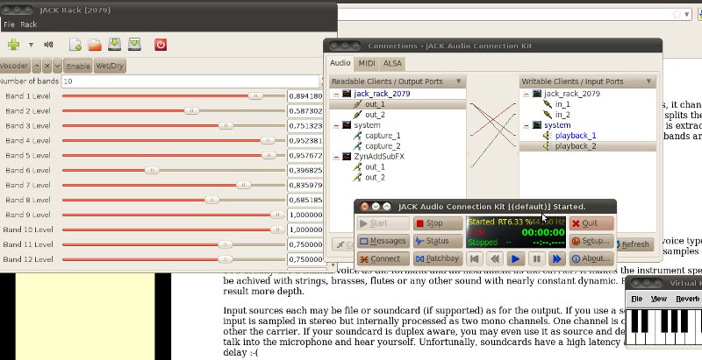702x360 pixels.
Task: Toggle the Messages window button
Action: 384,241
